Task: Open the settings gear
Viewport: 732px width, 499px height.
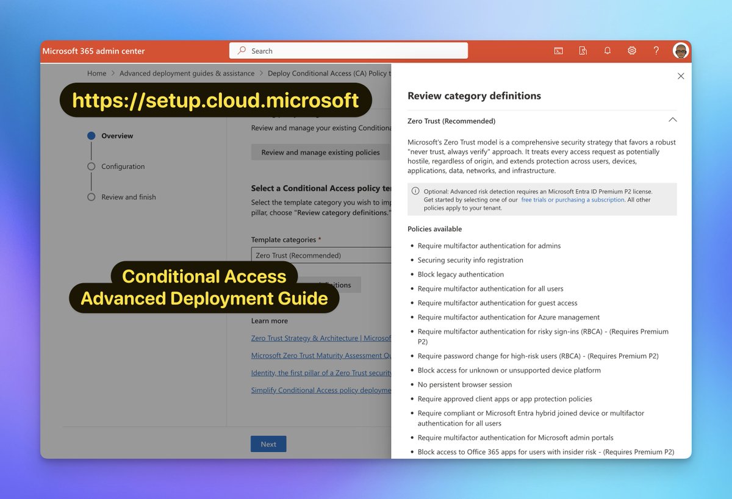Action: [632, 51]
